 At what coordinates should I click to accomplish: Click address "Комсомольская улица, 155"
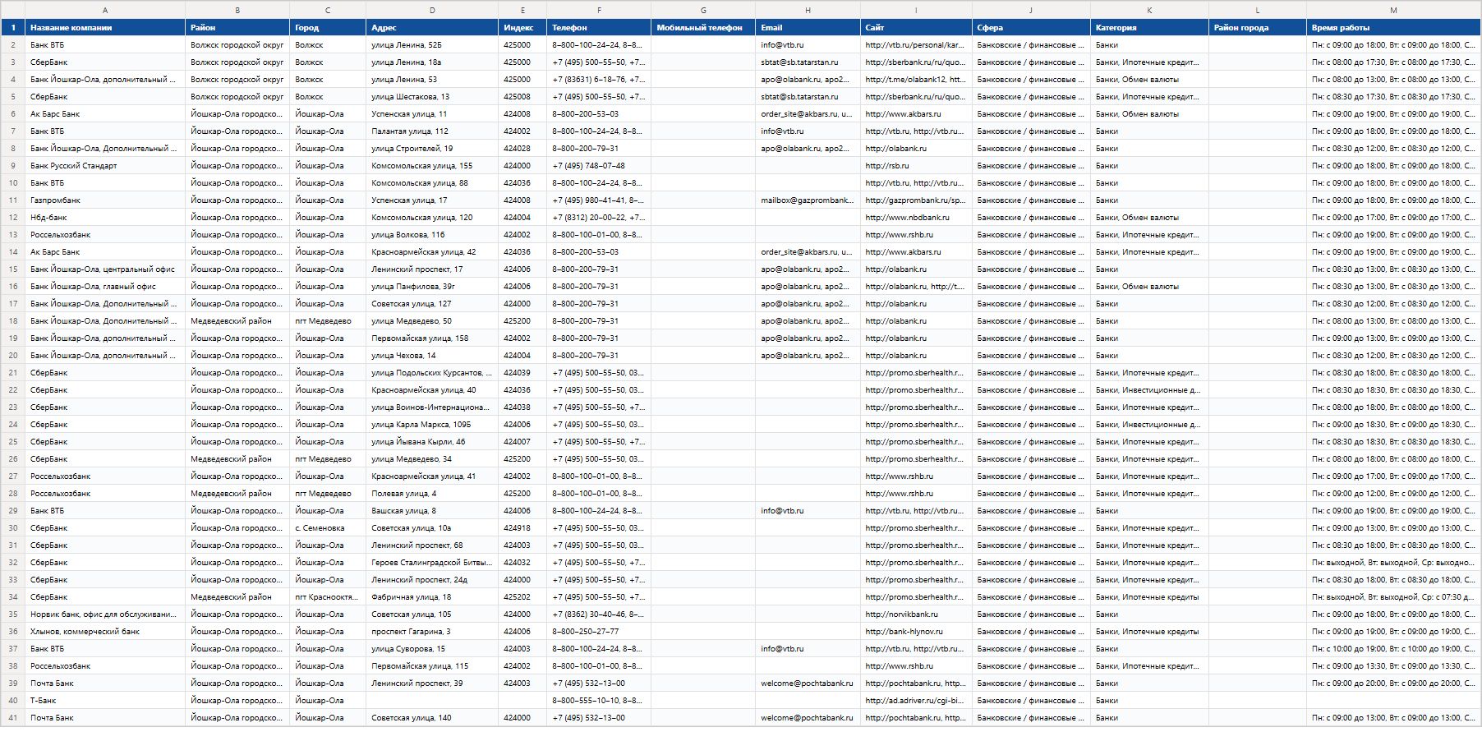click(x=432, y=166)
